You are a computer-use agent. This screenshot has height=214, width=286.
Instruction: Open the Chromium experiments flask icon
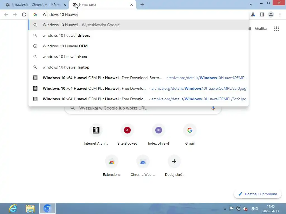(253, 14)
